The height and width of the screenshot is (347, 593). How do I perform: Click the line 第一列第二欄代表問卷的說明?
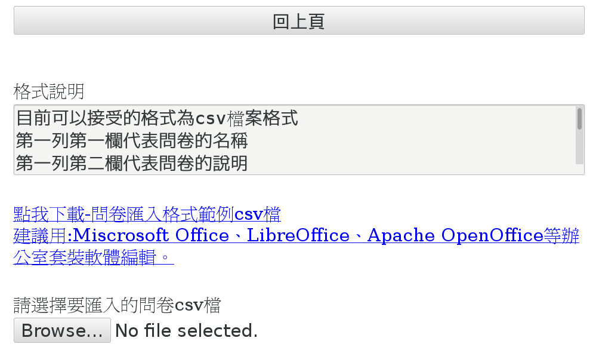click(x=131, y=163)
